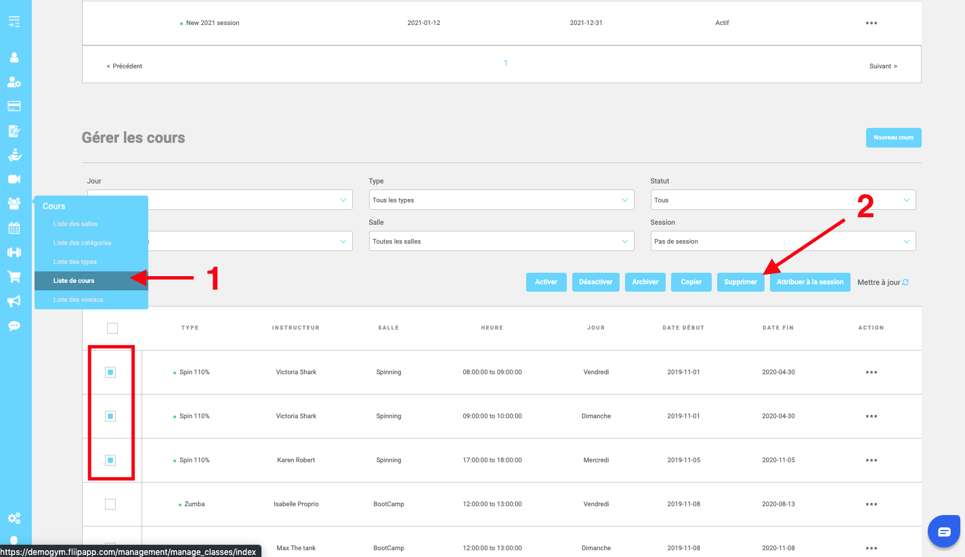Toggle the select-all checkbox in table header

(x=112, y=328)
